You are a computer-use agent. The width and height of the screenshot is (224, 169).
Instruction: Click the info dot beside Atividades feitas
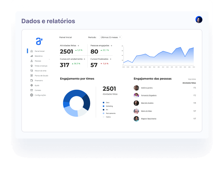pos(78,46)
